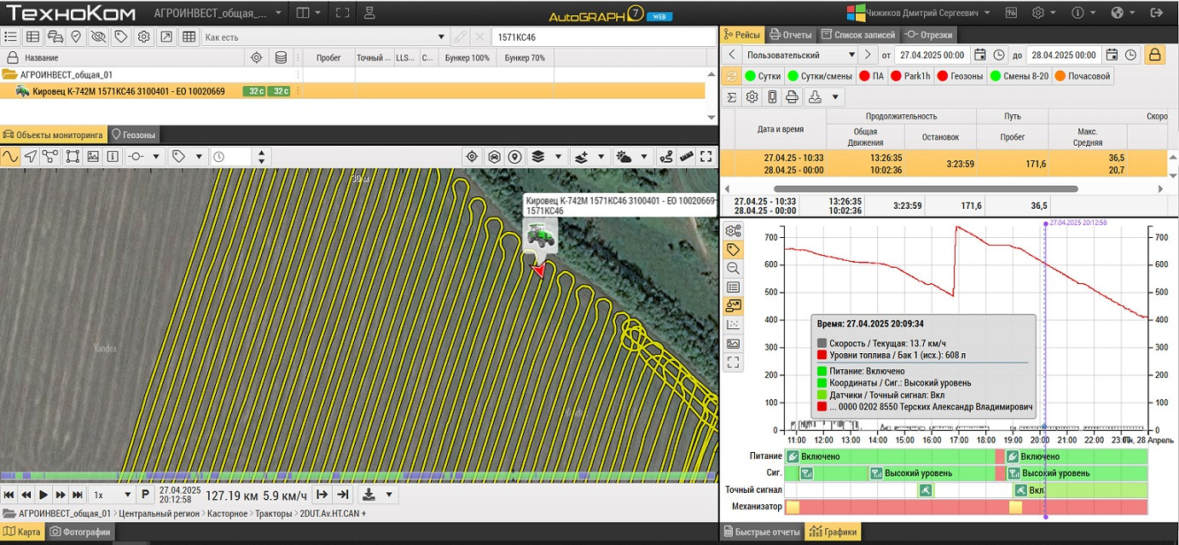Open playback speed 1x dropdown
This screenshot has width=1179, height=545.
pos(113,495)
